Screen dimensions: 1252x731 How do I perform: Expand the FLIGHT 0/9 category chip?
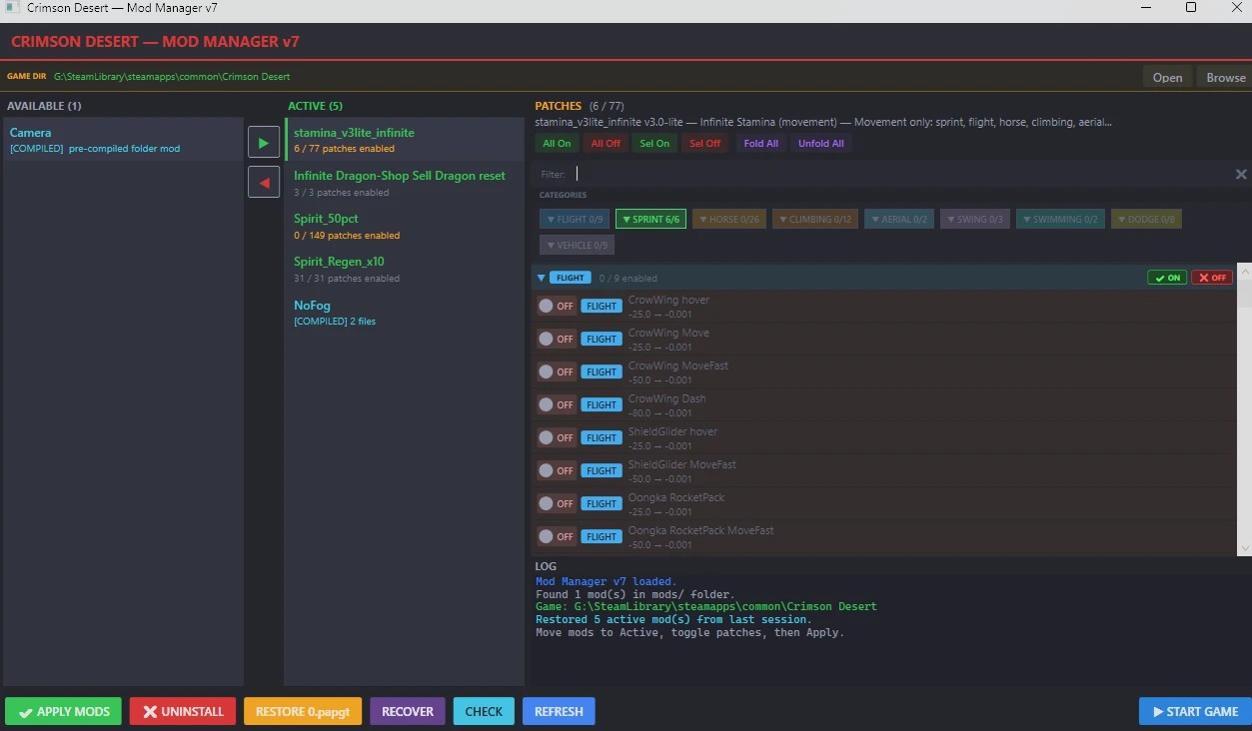click(x=575, y=219)
